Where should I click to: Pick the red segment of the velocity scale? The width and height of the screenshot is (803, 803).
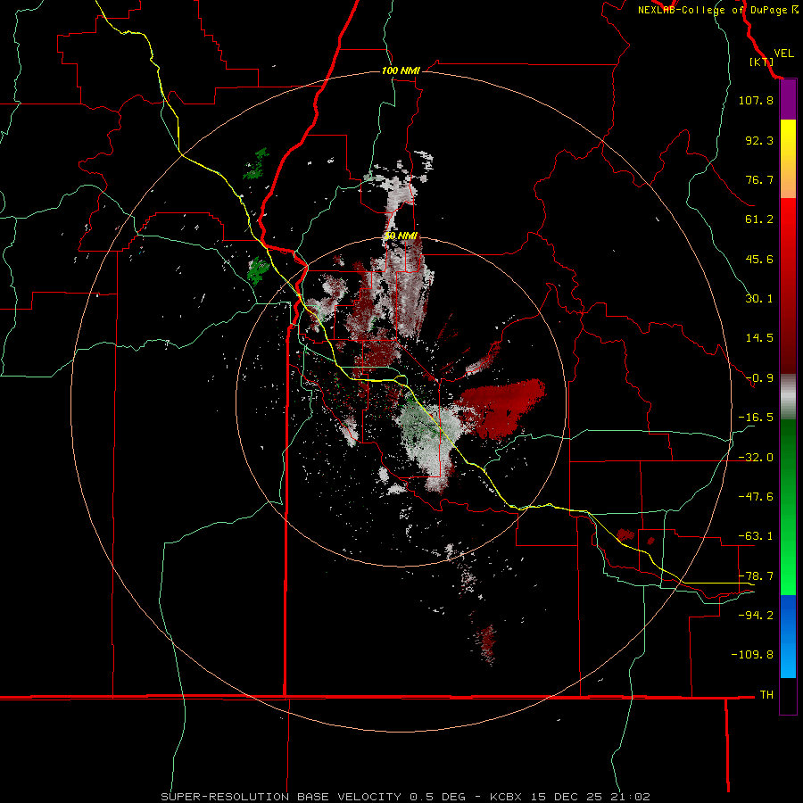(x=788, y=286)
